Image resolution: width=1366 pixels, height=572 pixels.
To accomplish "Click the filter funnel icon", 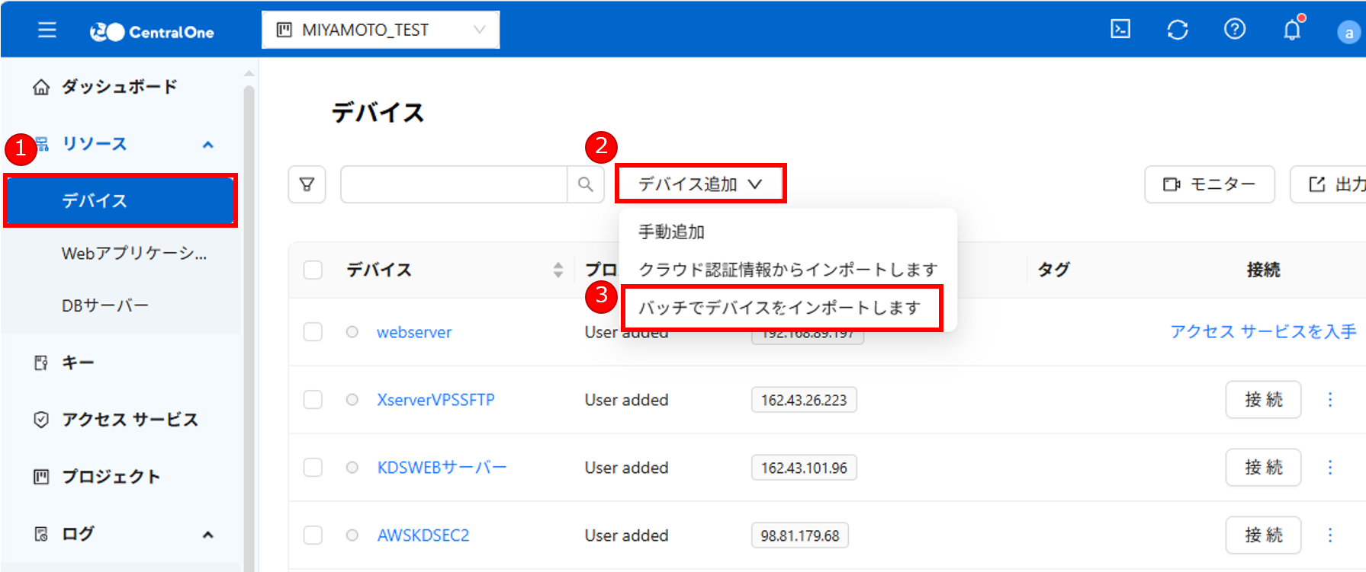I will tap(307, 184).
